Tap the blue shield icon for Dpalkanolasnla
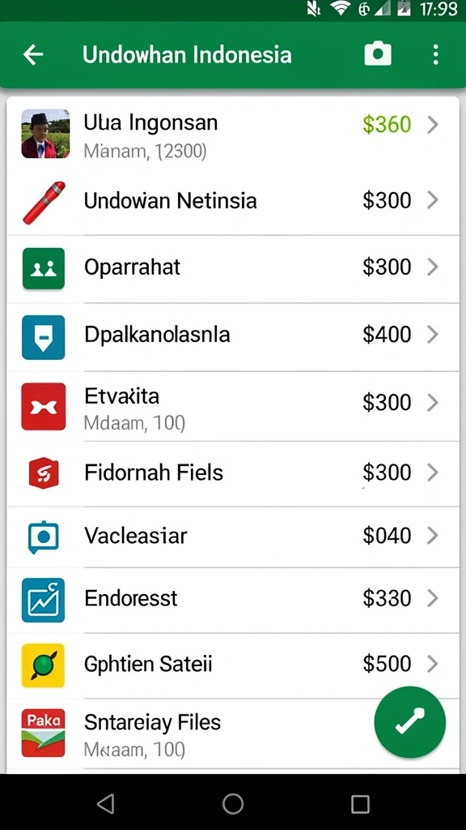The image size is (466, 830). click(x=44, y=337)
